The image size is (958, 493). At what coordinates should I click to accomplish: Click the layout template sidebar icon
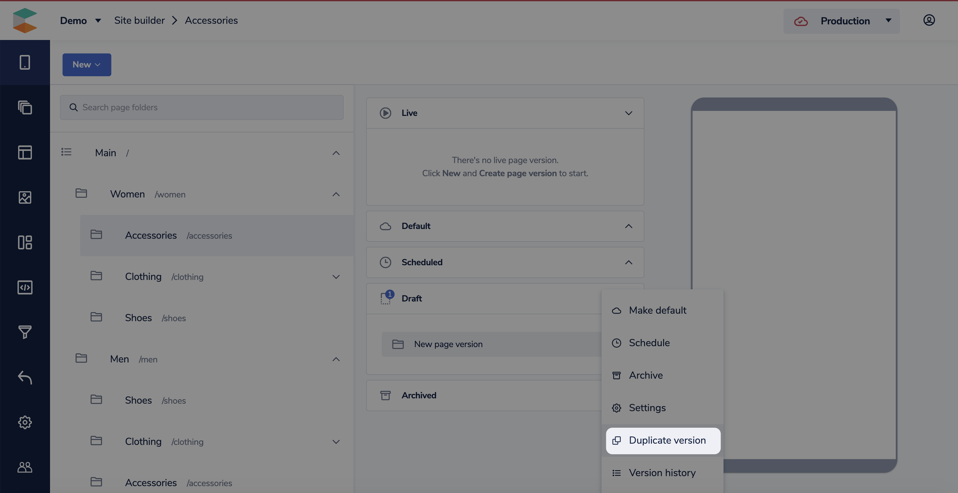[25, 152]
